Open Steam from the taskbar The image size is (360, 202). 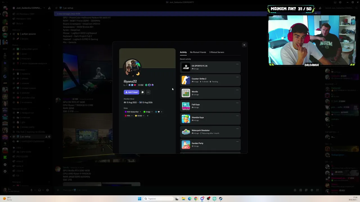[x=221, y=199]
